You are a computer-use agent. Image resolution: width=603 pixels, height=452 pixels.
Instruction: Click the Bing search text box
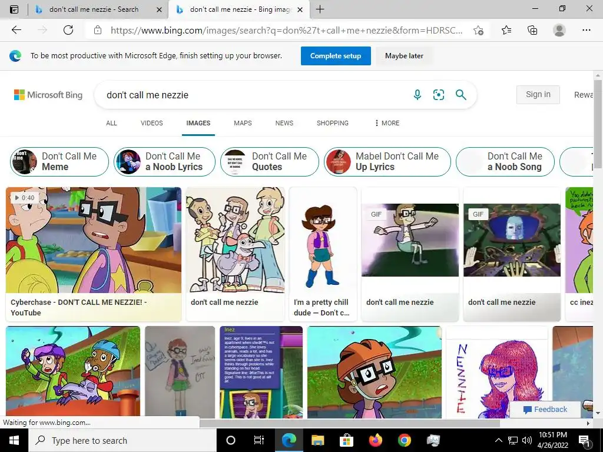pos(254,95)
